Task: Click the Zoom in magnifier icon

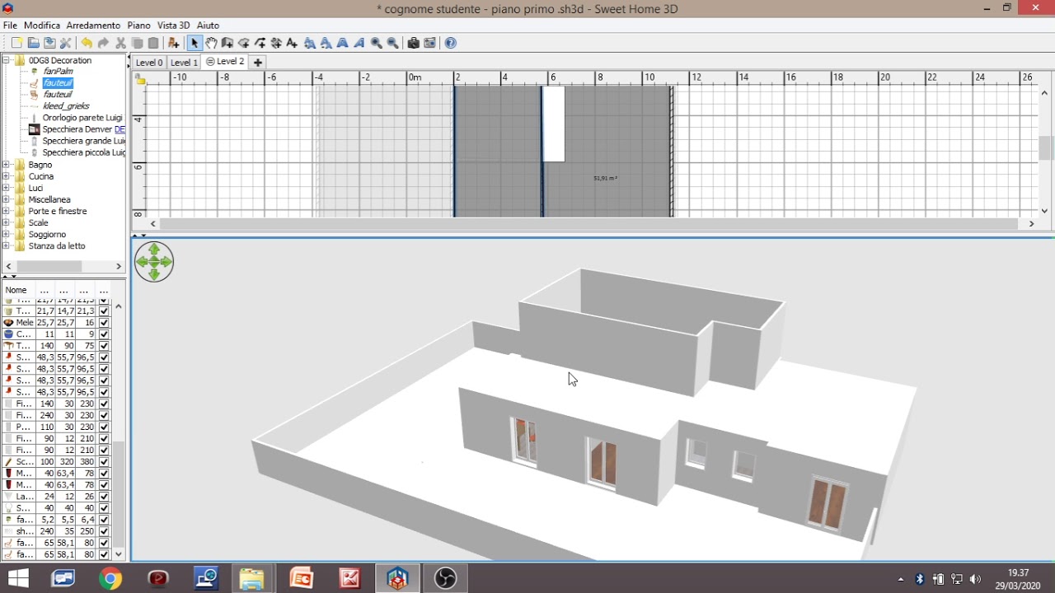Action: click(x=377, y=43)
